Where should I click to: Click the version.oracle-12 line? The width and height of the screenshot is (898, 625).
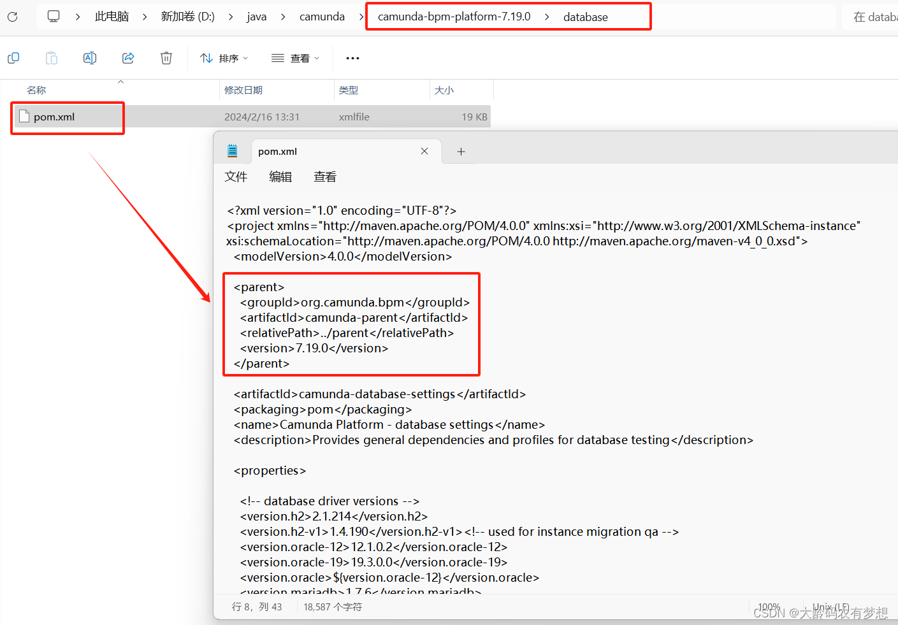coord(373,547)
